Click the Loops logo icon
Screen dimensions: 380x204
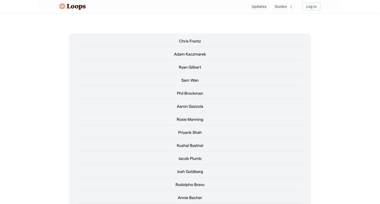(x=62, y=6)
